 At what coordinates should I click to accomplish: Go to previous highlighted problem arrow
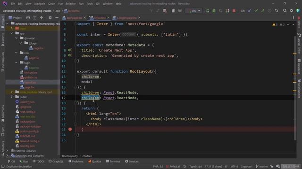pos(288,24)
